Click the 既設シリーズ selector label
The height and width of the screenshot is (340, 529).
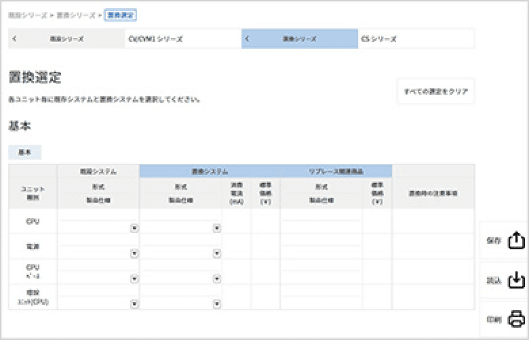click(x=66, y=39)
